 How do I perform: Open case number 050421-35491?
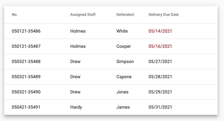(26, 107)
